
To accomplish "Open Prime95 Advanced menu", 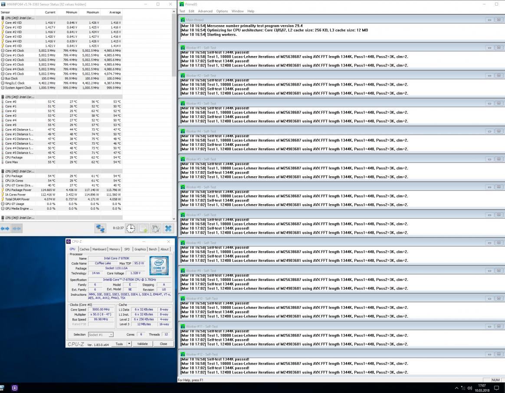I will point(205,11).
